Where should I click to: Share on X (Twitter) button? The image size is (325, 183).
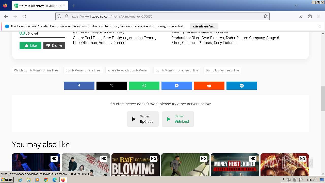pyautogui.click(x=112, y=86)
